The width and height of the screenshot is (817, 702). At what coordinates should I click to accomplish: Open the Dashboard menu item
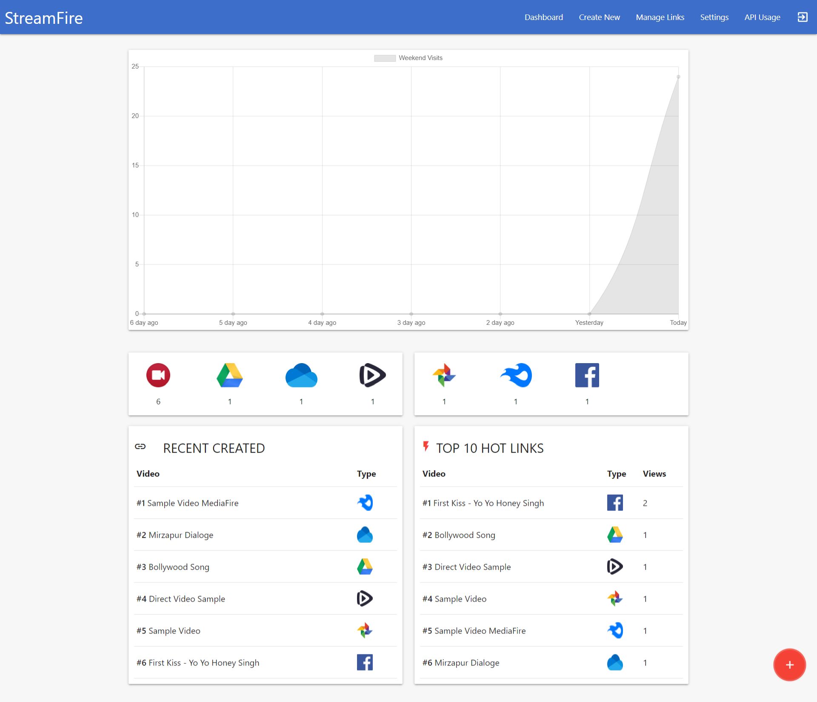tap(543, 17)
